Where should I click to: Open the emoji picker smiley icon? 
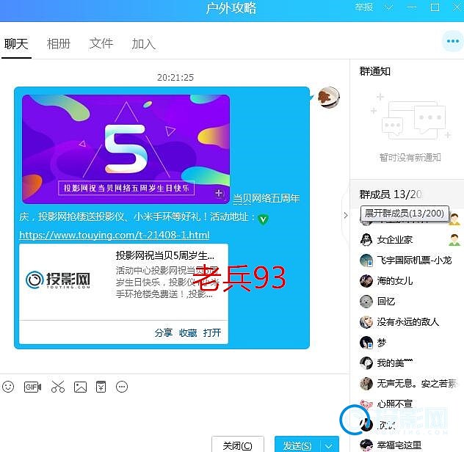pyautogui.click(x=8, y=387)
